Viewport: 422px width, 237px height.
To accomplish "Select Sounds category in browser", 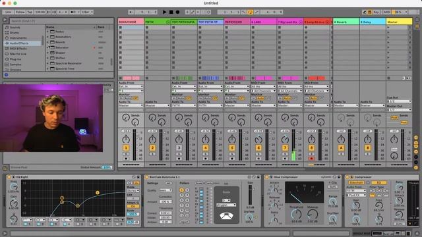I will pyautogui.click(x=15, y=27).
